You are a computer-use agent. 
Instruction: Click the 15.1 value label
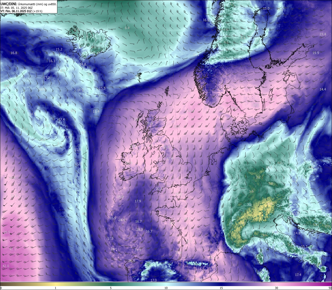304,247
